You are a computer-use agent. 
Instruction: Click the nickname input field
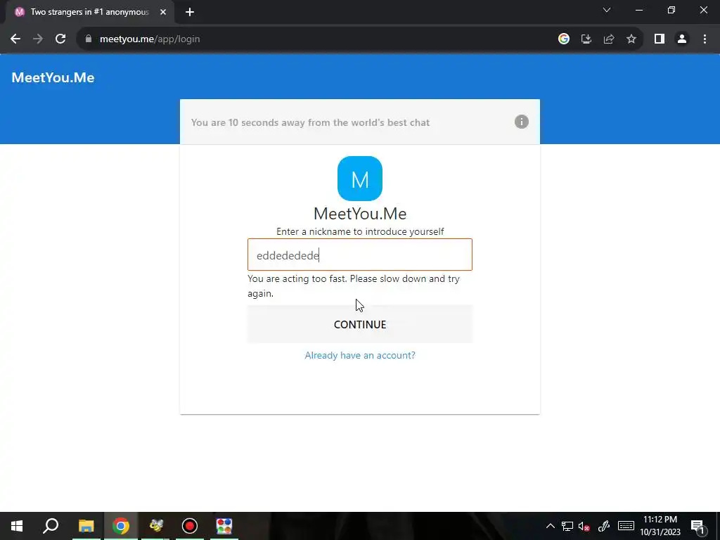(x=359, y=255)
